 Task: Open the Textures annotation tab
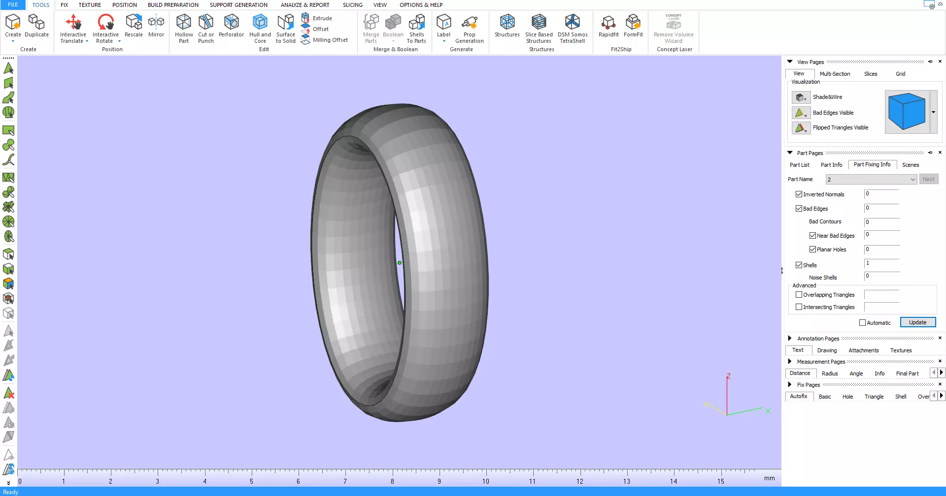pos(901,350)
